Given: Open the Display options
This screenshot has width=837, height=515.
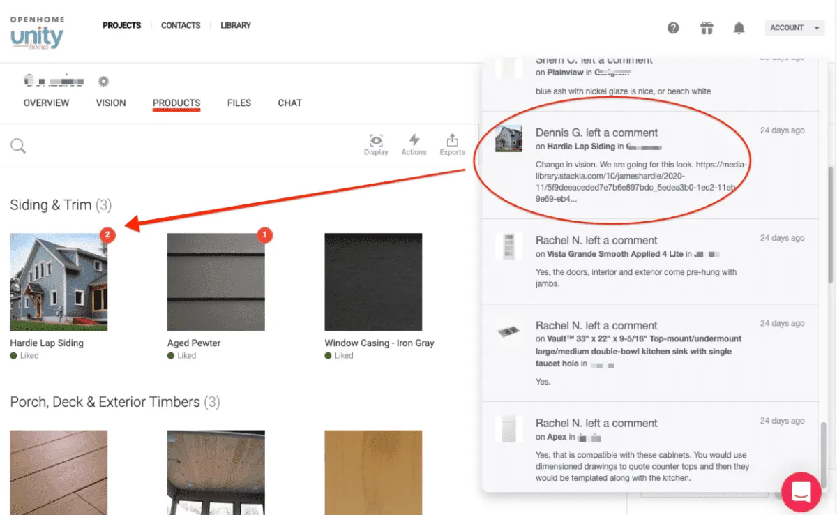Looking at the screenshot, I should [x=376, y=144].
